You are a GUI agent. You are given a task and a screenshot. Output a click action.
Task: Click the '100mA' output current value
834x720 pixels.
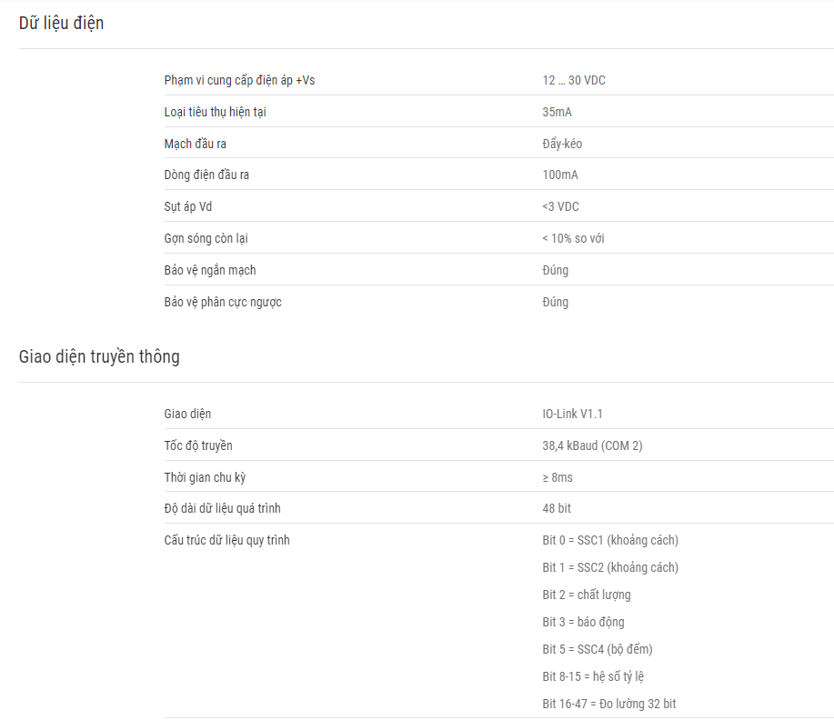click(560, 175)
